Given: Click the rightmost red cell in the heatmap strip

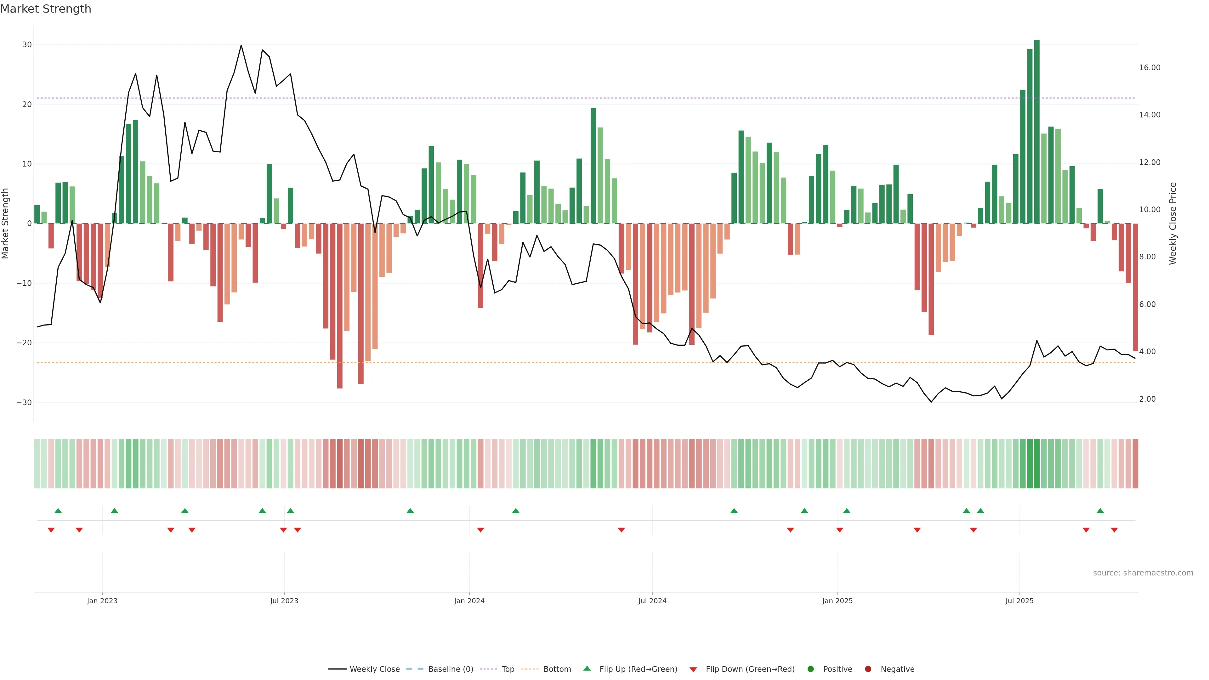Looking at the screenshot, I should click(x=1135, y=464).
